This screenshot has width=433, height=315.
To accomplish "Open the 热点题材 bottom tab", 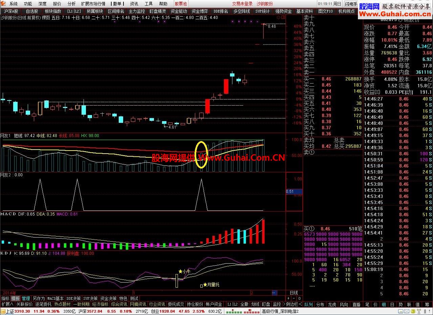I will (63, 304).
